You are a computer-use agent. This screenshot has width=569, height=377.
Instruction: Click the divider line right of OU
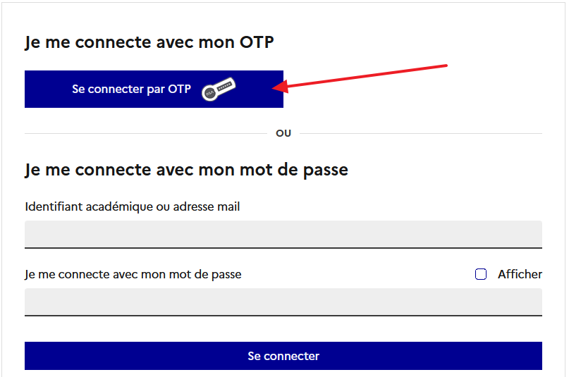pyautogui.click(x=421, y=133)
